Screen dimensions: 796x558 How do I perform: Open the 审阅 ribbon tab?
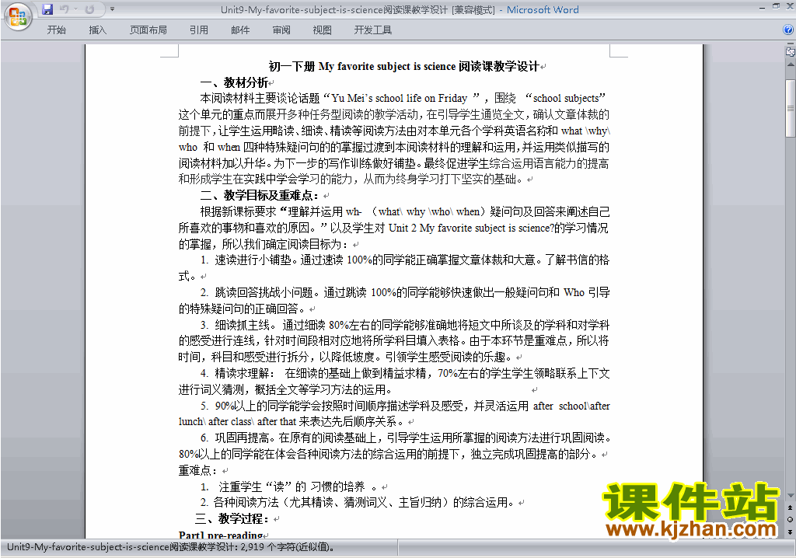click(281, 30)
